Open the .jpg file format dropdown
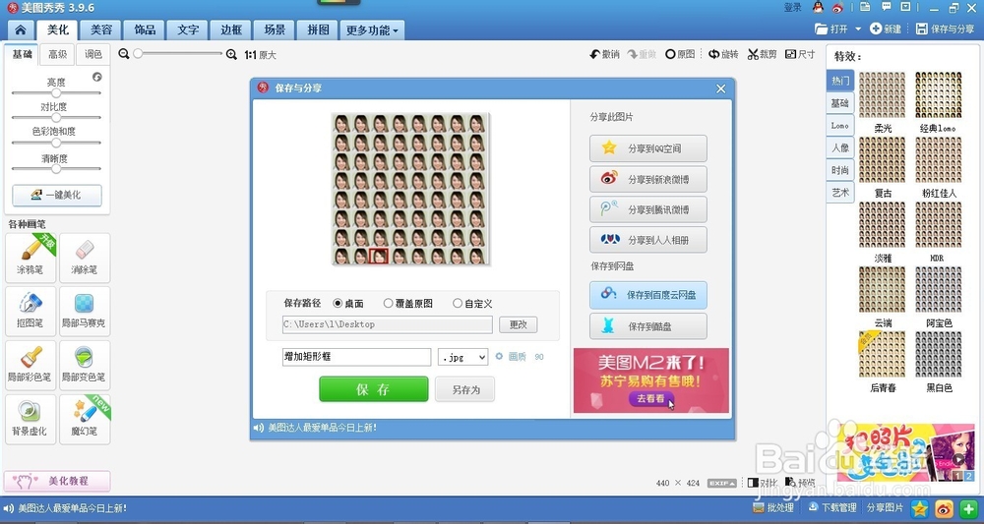The width and height of the screenshot is (984, 524). tap(462, 357)
